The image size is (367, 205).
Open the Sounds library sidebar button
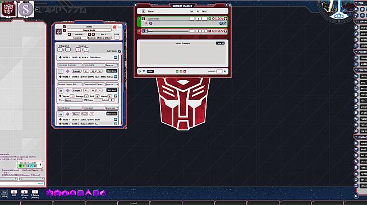(361, 46)
